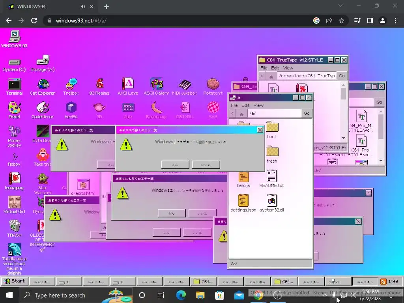Open System (C:) drive icon

coord(14,65)
